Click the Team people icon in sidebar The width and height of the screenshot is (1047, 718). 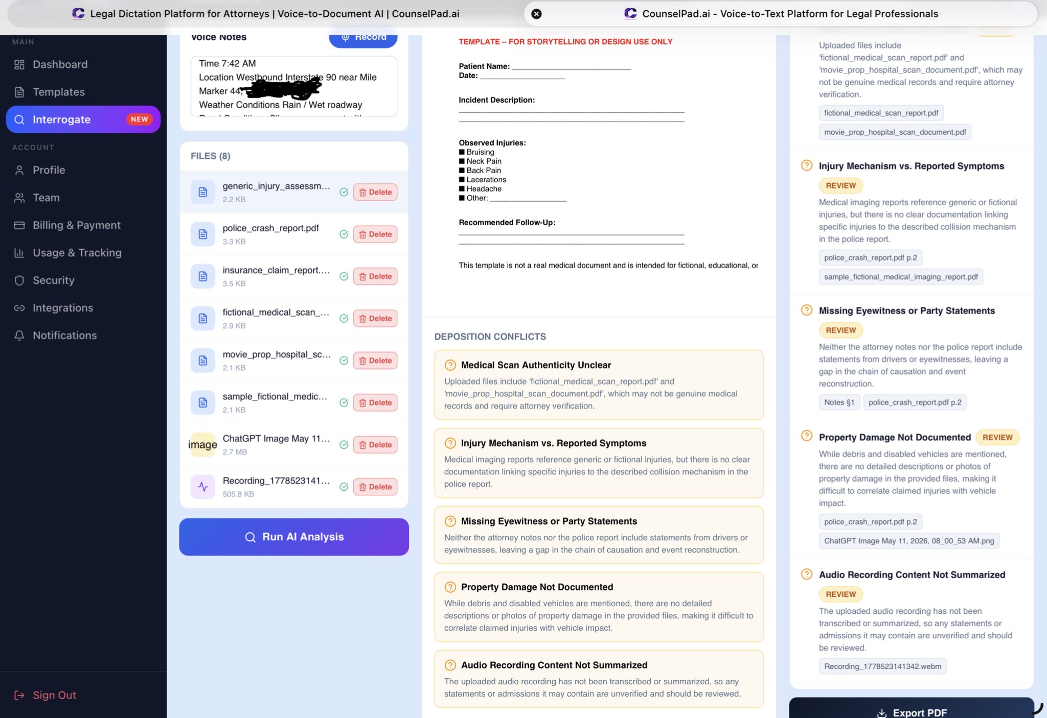click(x=19, y=198)
